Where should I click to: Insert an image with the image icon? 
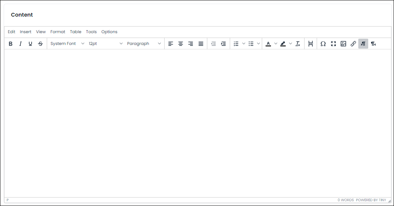tap(343, 43)
